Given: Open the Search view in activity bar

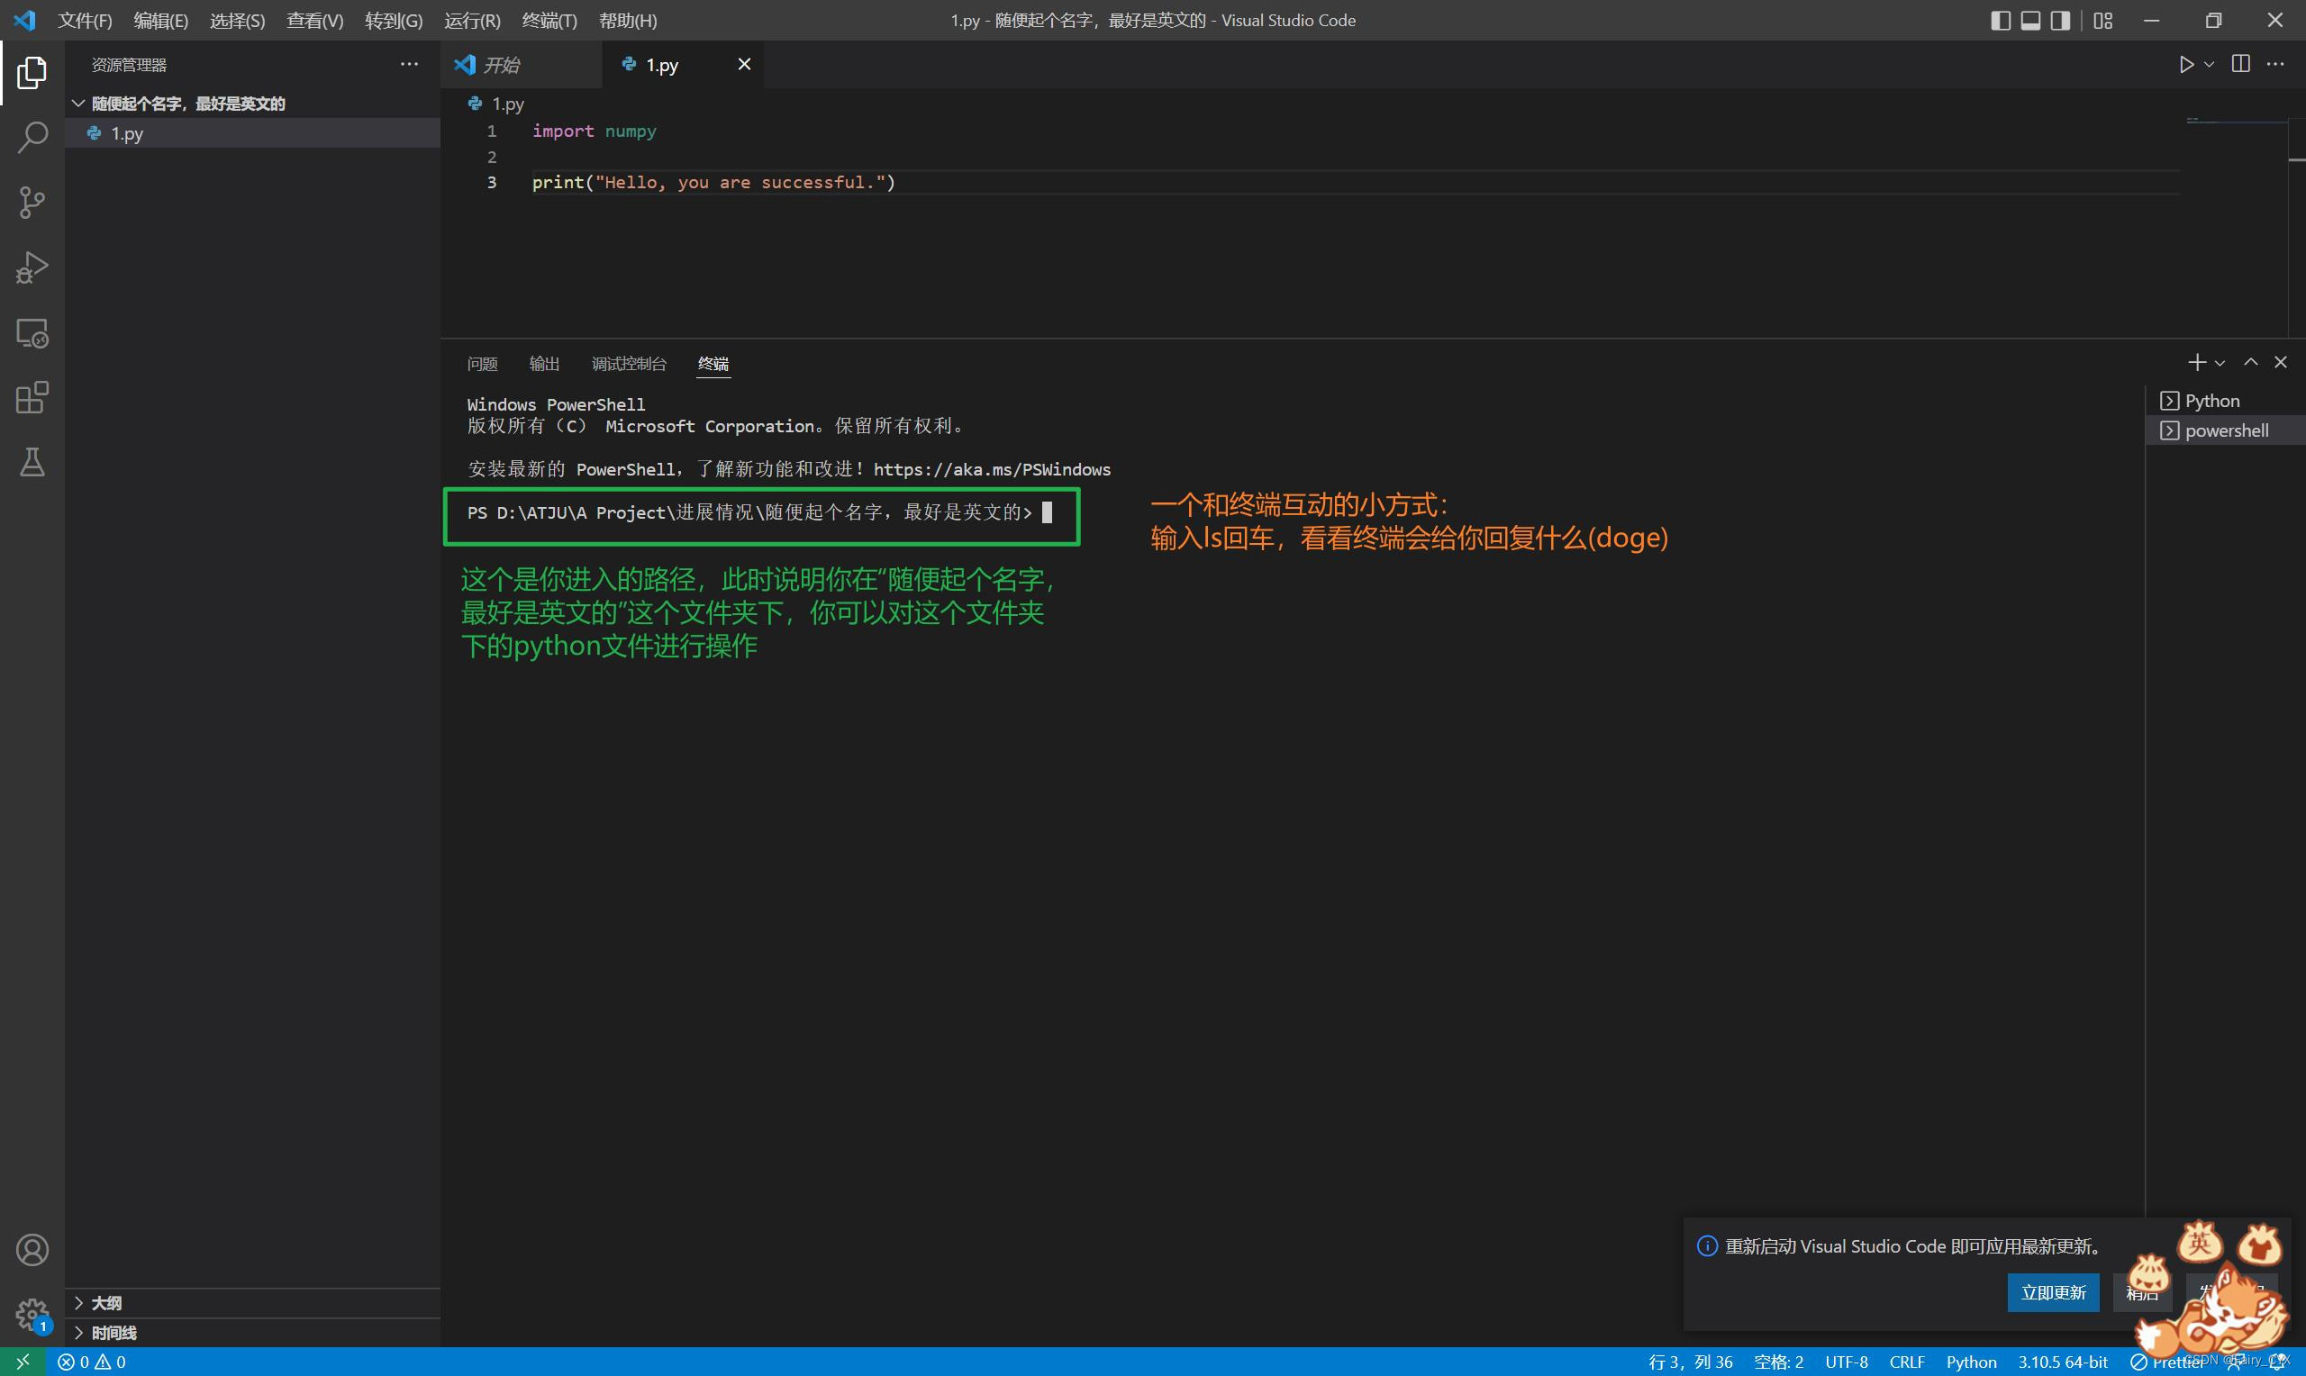Looking at the screenshot, I should click(x=32, y=137).
